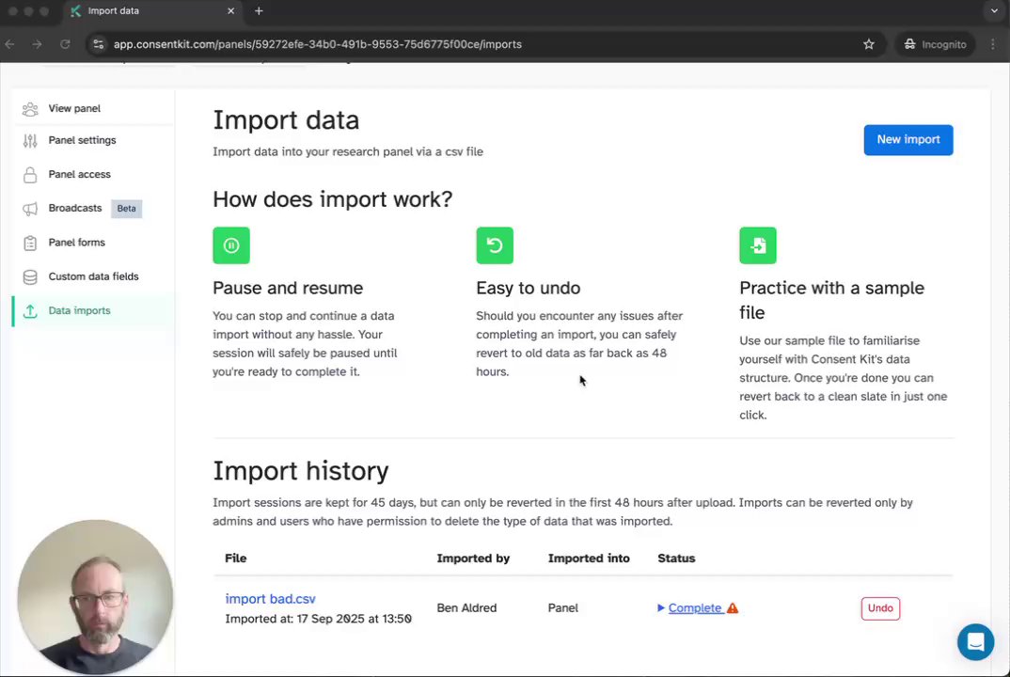Click the Panel forms clipboard icon
The width and height of the screenshot is (1010, 677).
coord(30,243)
